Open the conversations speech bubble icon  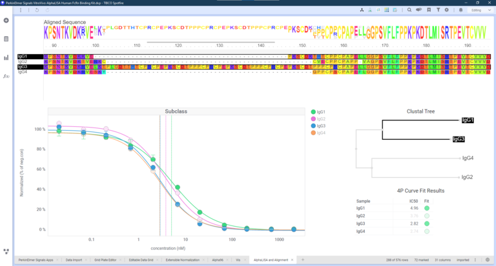coord(418,10)
